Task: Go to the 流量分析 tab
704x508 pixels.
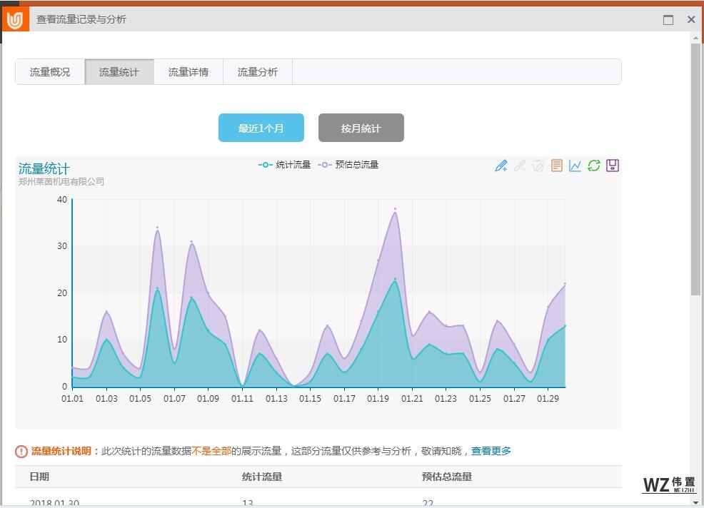Action: click(258, 72)
